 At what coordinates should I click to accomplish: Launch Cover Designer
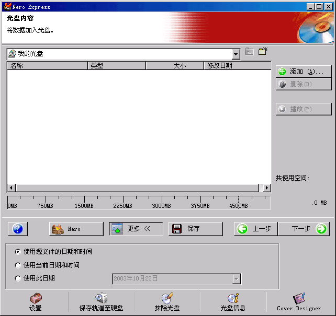[x=299, y=302]
